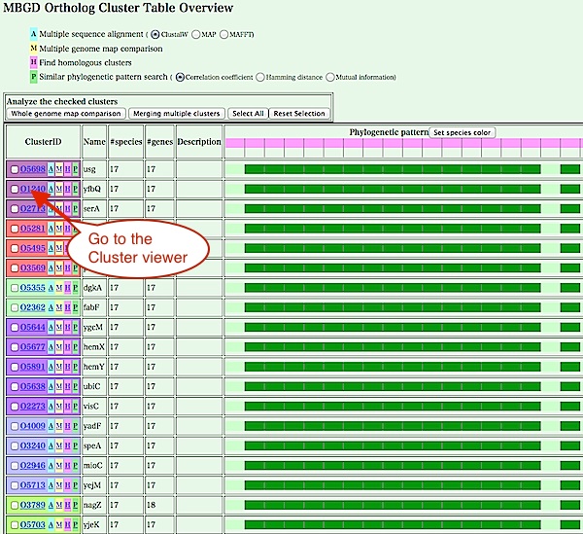Select the MAFFT alignment radio button
Viewport: 583px width, 534px height.
pyautogui.click(x=224, y=34)
